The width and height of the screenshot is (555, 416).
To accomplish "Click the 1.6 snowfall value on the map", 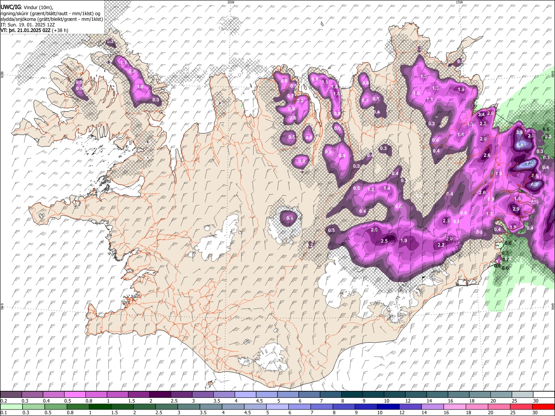I will coord(517,198).
